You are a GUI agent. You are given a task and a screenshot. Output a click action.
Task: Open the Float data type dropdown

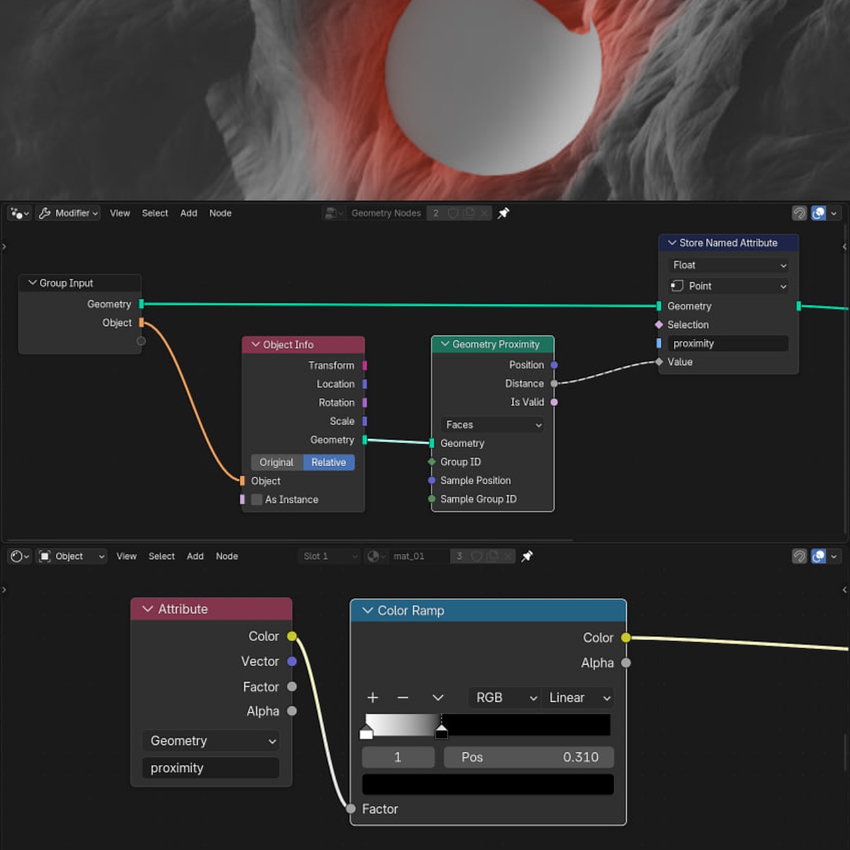pos(728,265)
